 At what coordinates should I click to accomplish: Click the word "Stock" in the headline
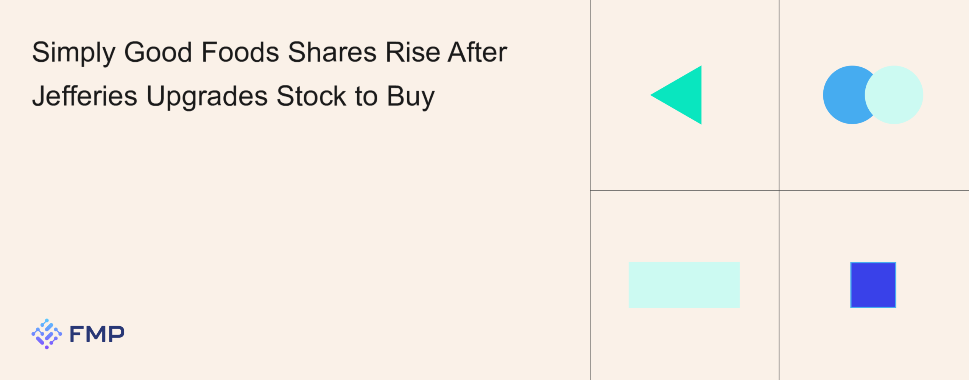pyautogui.click(x=311, y=96)
